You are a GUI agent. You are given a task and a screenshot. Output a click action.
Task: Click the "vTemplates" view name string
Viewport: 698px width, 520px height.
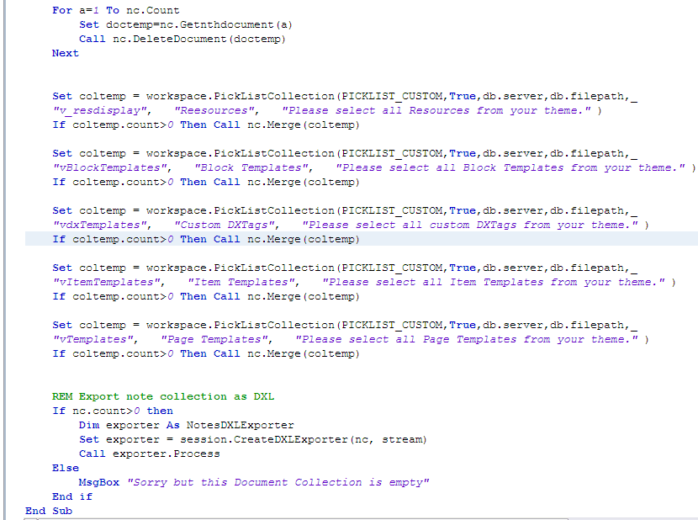click(95, 339)
